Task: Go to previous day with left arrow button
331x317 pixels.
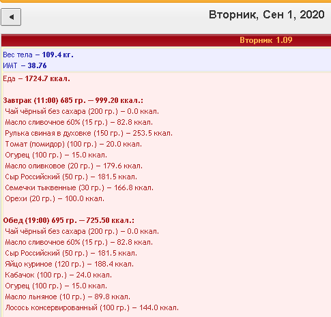Action: (11, 17)
